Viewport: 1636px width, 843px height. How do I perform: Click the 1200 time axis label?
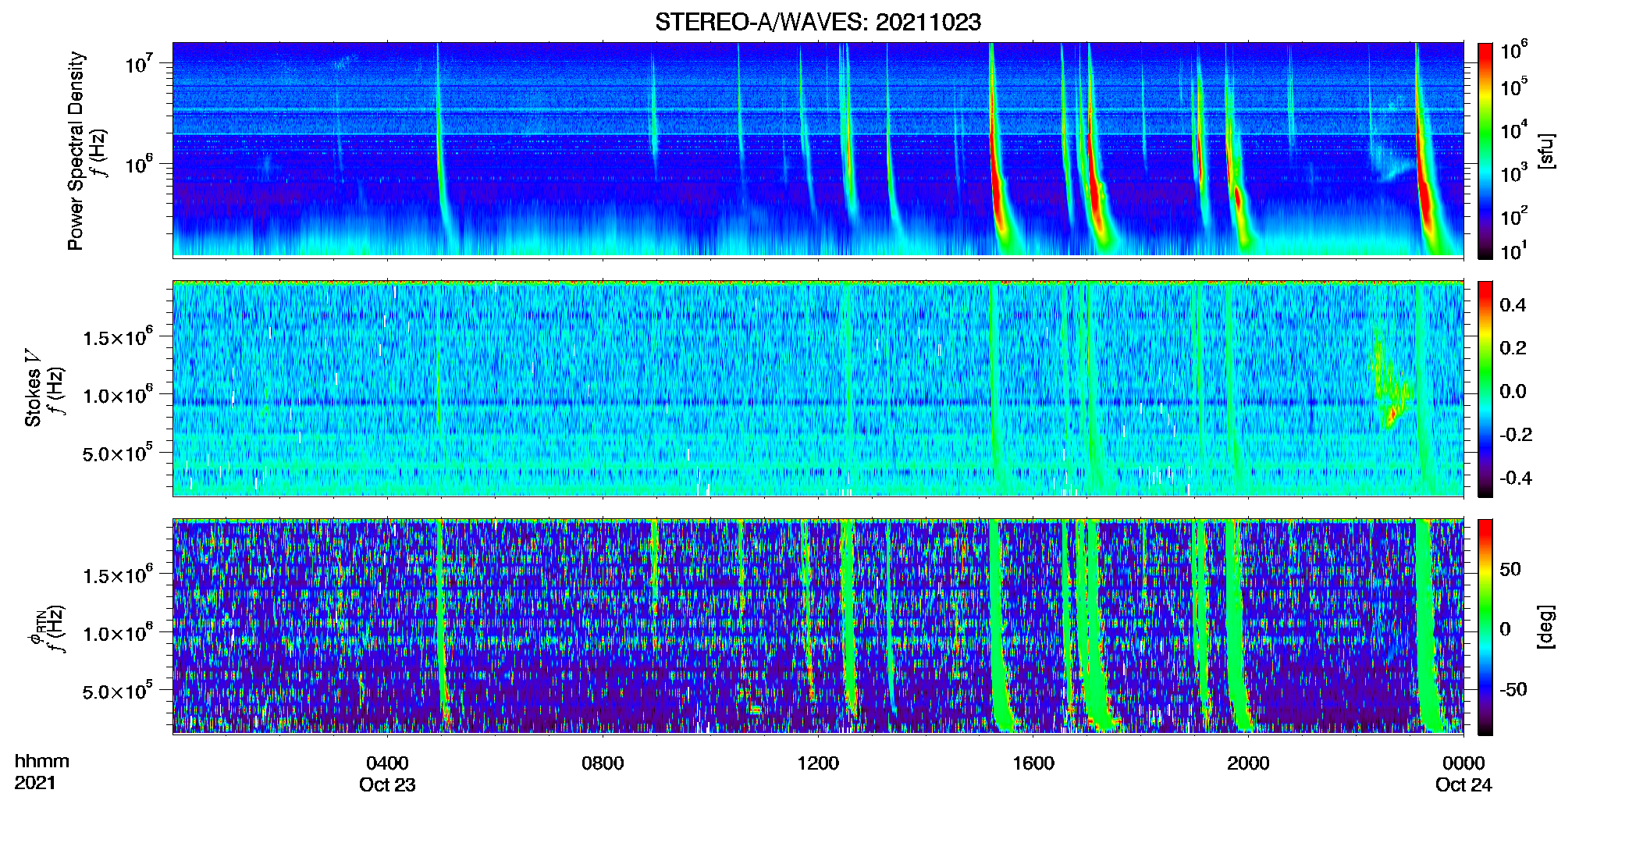(x=818, y=763)
